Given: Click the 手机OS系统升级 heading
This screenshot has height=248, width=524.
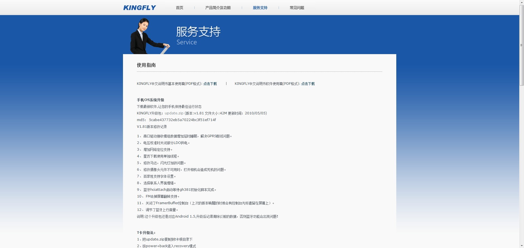Looking at the screenshot, I should click(x=150, y=100).
